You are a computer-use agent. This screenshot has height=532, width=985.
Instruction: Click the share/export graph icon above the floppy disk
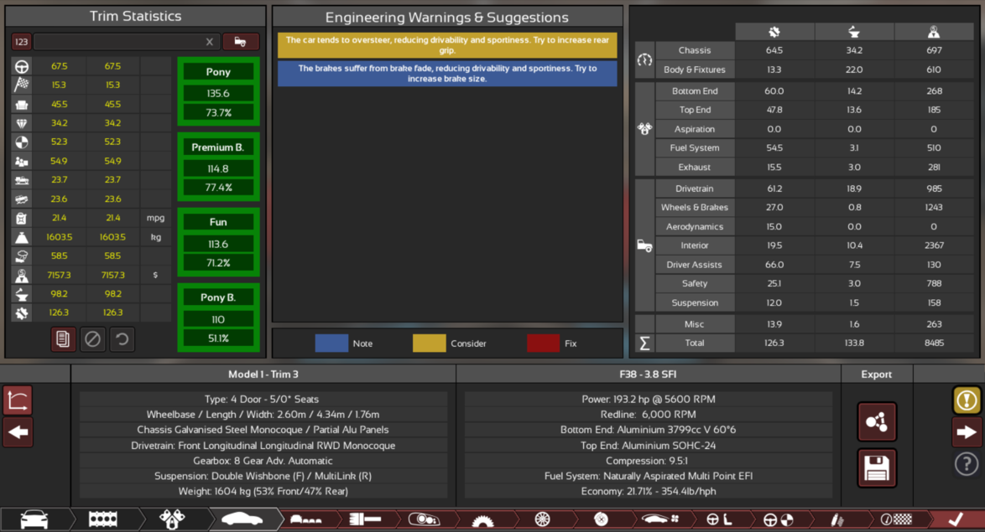point(877,421)
